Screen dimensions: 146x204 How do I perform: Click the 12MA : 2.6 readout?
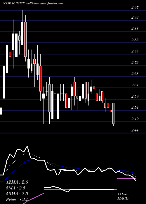pos(17,182)
